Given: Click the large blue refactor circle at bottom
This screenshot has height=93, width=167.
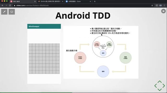Looking at the screenshot, I should 103,71.
